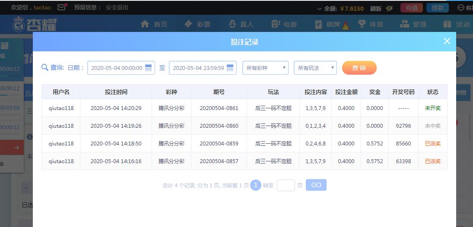473x227 pixels.
Task: Click page number 1 in pagination
Action: pyautogui.click(x=256, y=185)
